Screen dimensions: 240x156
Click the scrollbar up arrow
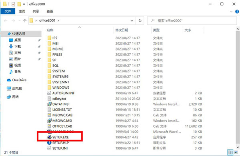point(238,29)
